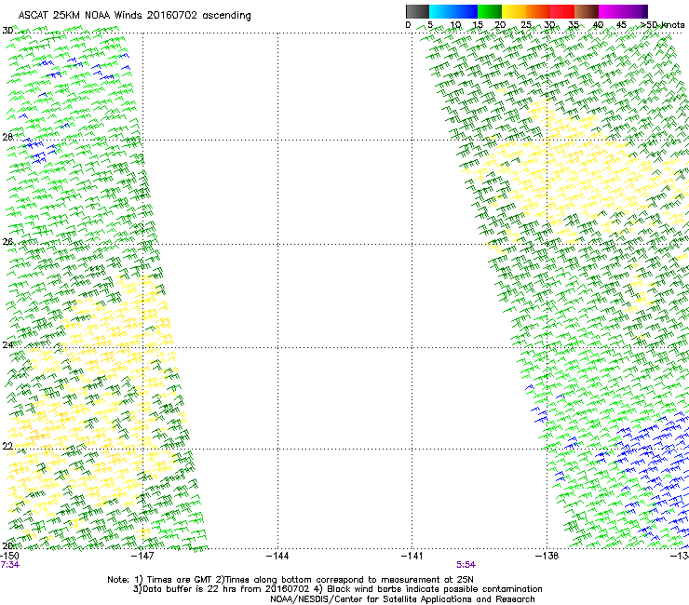Click the yellow 20-25 knots legend segment
This screenshot has width=689, height=605.
click(514, 11)
